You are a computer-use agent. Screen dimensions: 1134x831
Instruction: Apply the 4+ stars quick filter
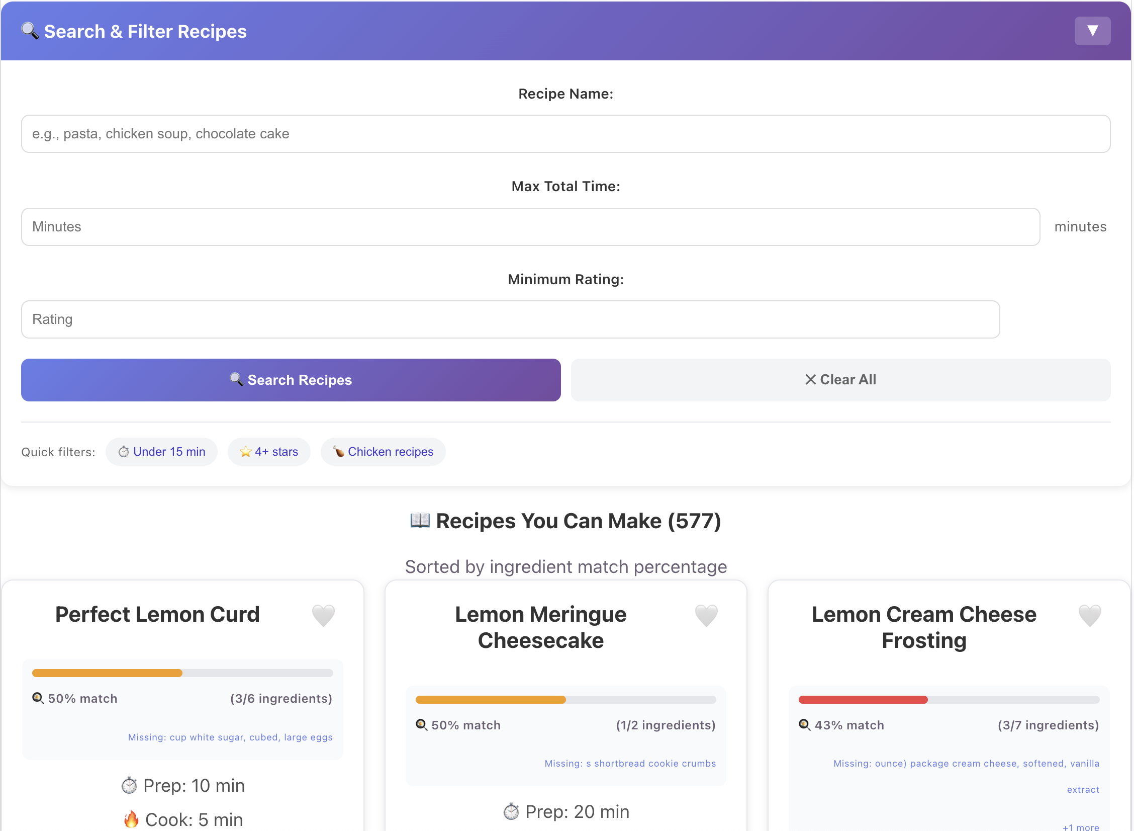(x=269, y=452)
